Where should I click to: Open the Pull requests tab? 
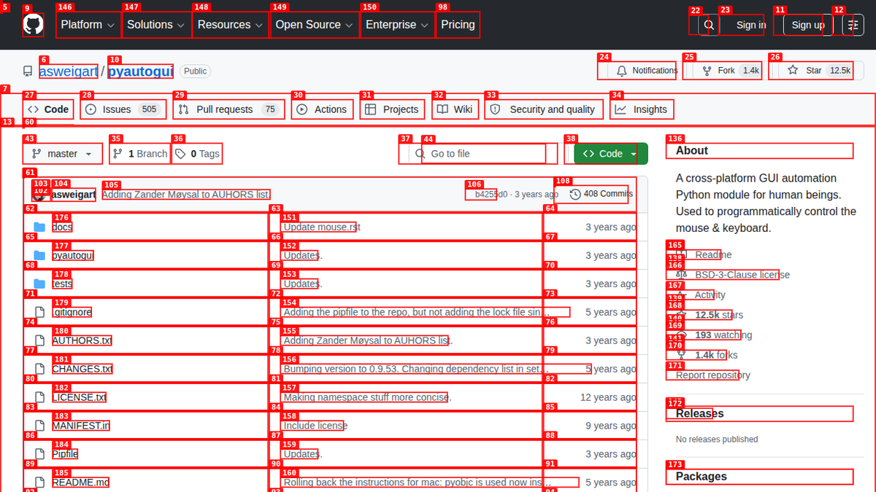[x=228, y=109]
